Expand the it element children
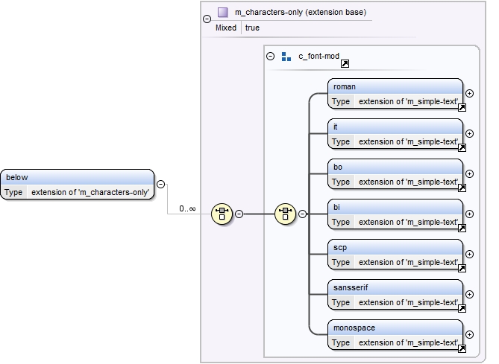This screenshot has height=364, width=499. [x=469, y=133]
